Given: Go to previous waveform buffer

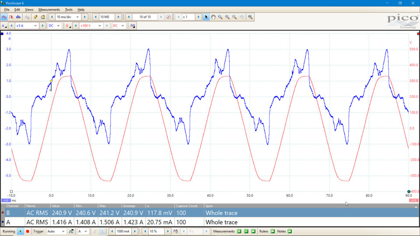Looking at the screenshot, I should (x=129, y=17).
